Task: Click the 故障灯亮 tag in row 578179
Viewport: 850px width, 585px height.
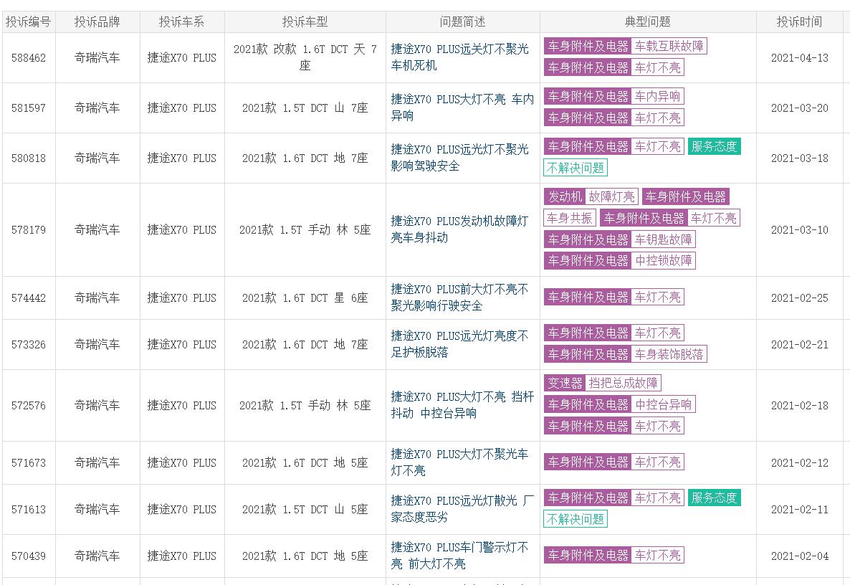Action: coord(611,196)
